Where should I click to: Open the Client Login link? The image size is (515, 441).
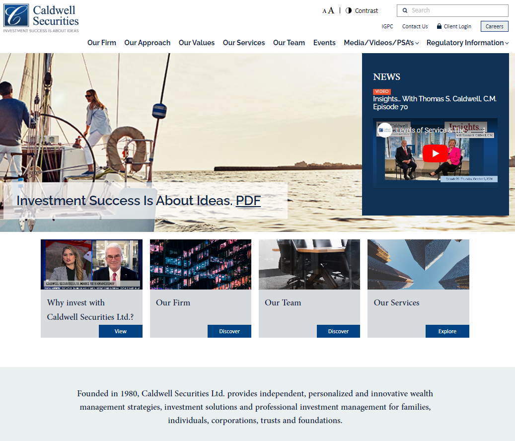pos(457,26)
